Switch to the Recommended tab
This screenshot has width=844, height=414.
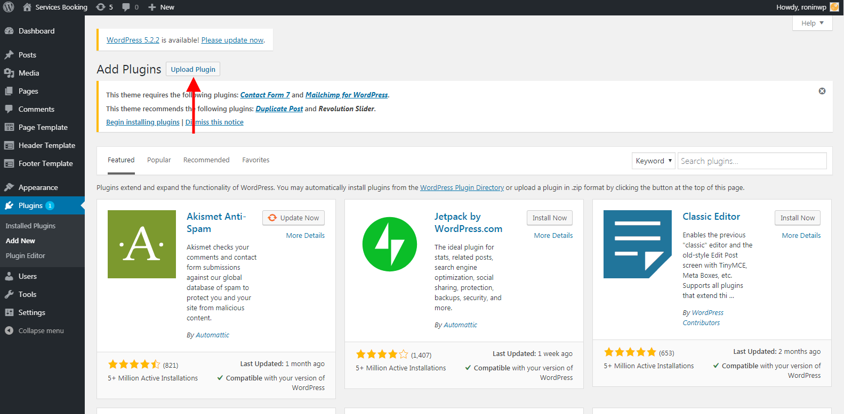(206, 160)
